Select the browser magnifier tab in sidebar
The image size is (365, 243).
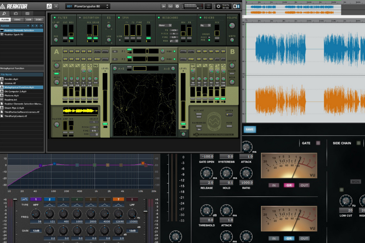4,14
